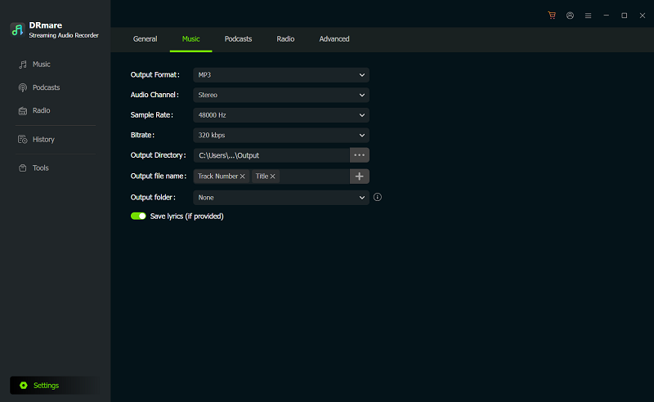
Task: Maximize the DRmare window
Action: 625,16
